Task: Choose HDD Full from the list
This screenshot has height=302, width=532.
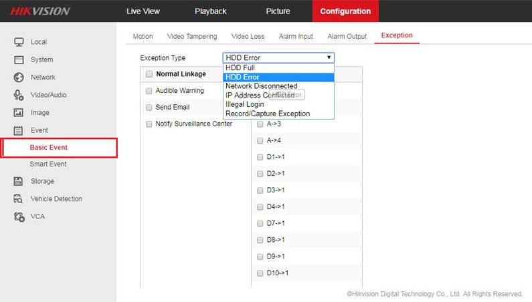Action: click(278, 67)
